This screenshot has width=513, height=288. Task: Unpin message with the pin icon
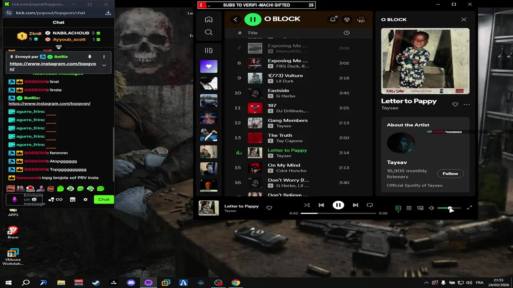[90, 57]
